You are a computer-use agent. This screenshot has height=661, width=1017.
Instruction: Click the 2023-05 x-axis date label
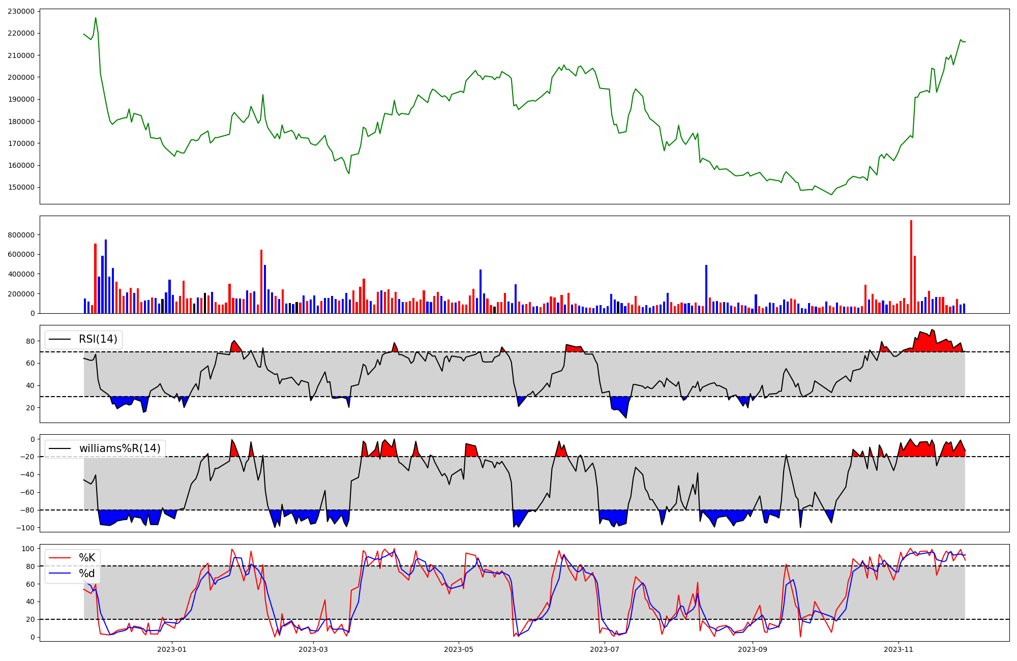[x=459, y=649]
